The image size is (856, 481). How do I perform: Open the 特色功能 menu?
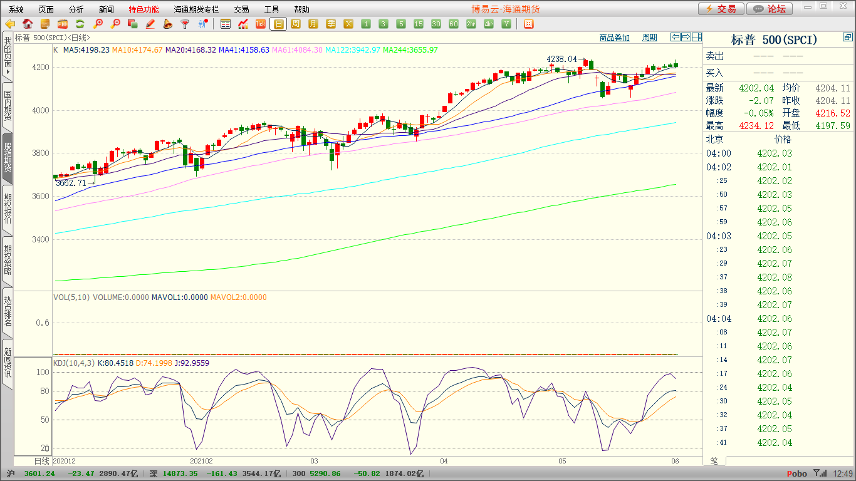click(x=144, y=9)
